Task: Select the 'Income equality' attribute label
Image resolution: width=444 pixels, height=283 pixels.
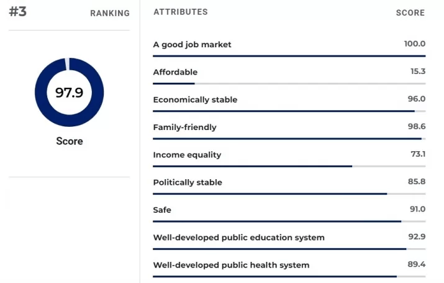Action: [187, 155]
